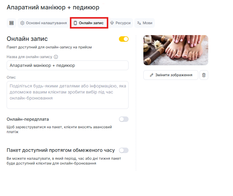Click the name field Апаратний манікюр + педикюр
The width and height of the screenshot is (233, 196).
[68, 65]
